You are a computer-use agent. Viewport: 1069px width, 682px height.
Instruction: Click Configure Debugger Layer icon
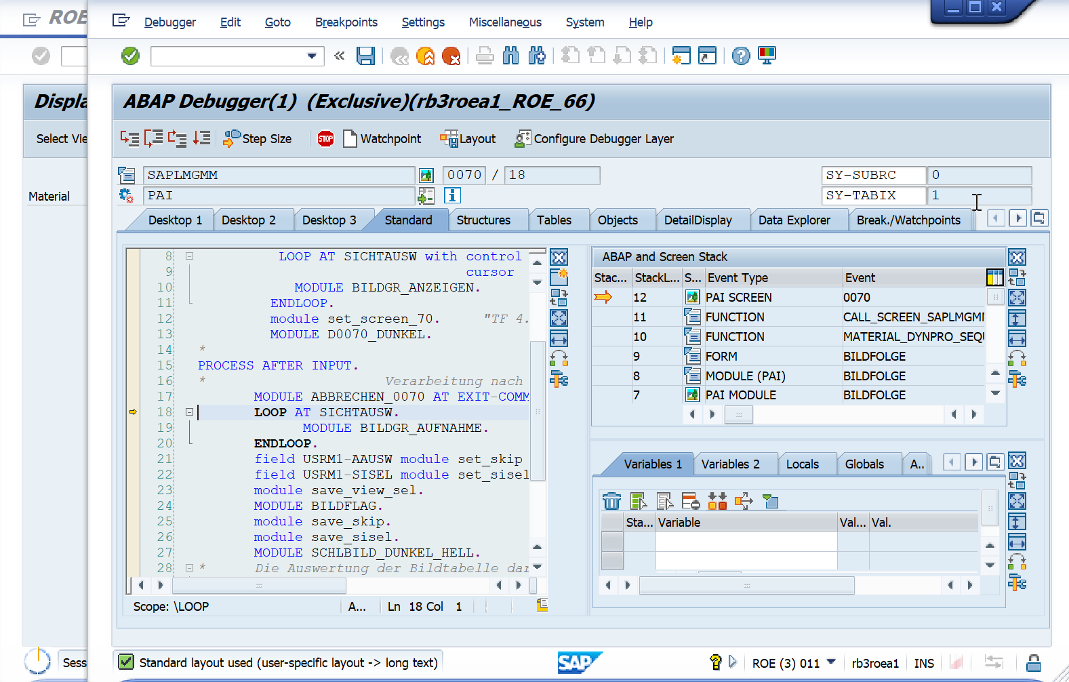pos(523,139)
